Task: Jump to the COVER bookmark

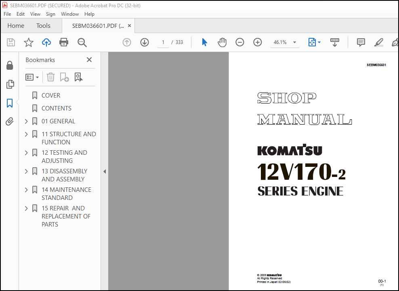Action: tap(51, 95)
